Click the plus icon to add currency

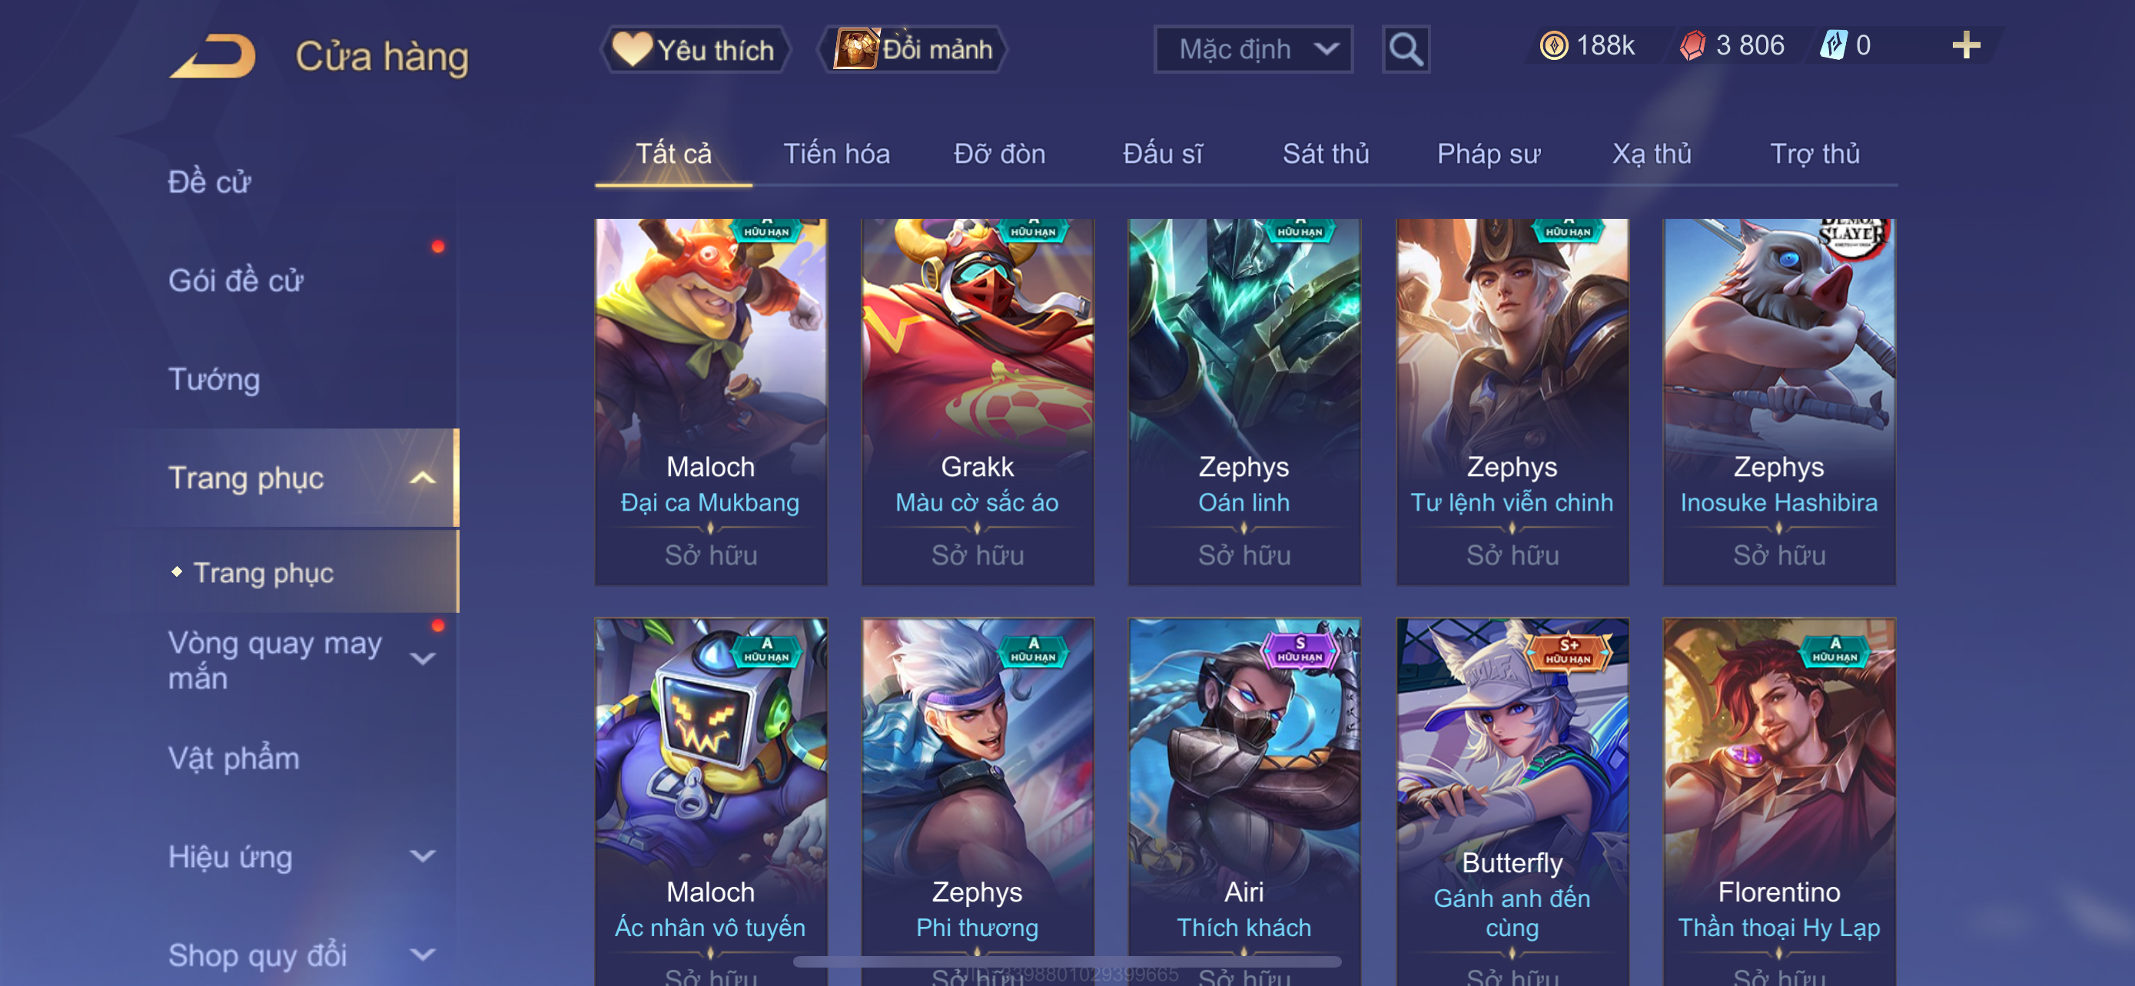(x=1965, y=45)
